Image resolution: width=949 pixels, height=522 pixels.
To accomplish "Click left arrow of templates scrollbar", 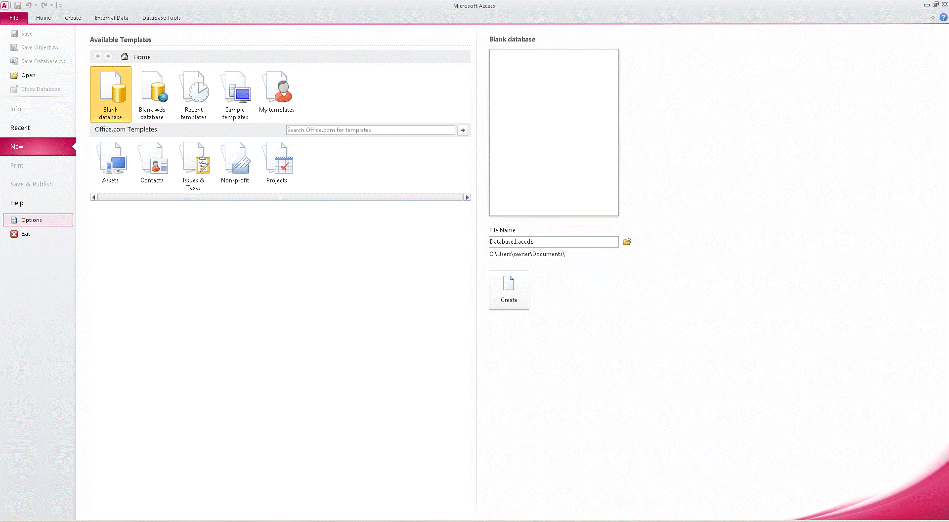I will tap(94, 197).
